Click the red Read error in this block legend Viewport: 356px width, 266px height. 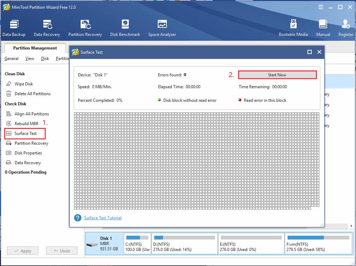(262, 100)
